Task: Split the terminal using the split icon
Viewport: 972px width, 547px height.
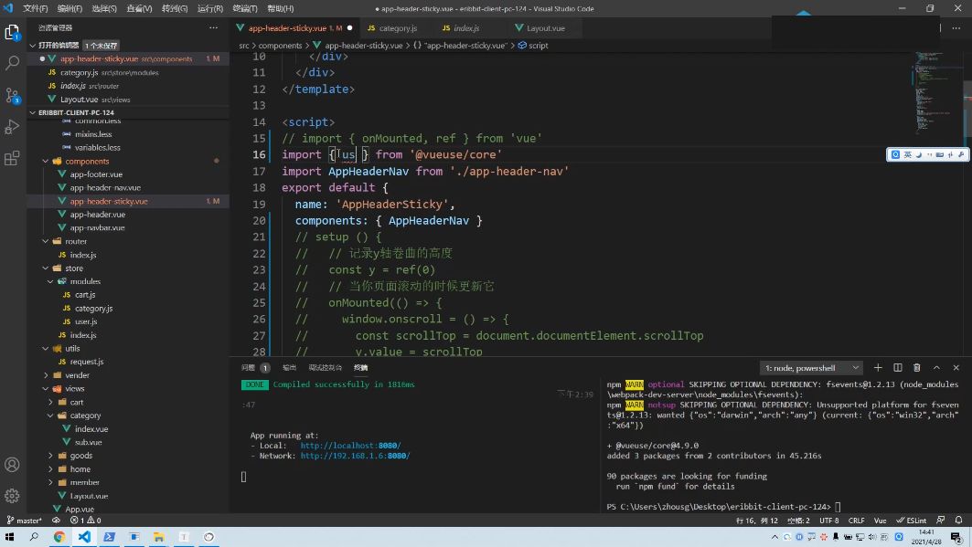Action: point(897,367)
